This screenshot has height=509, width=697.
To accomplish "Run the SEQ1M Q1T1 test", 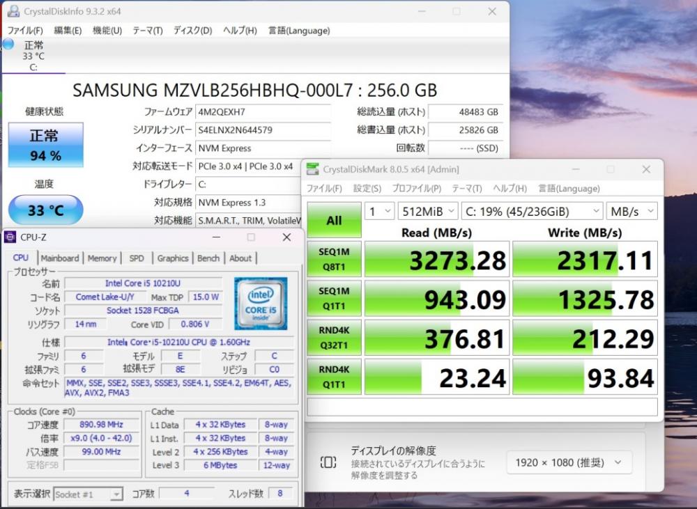I will 334,299.
